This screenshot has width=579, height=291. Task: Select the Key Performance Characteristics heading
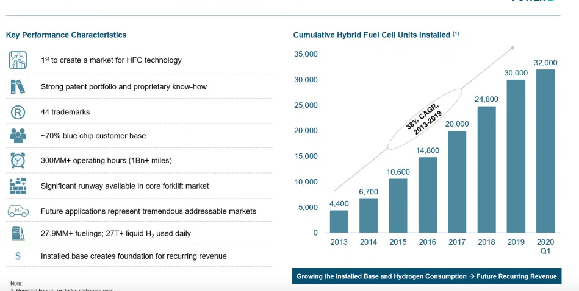66,35
